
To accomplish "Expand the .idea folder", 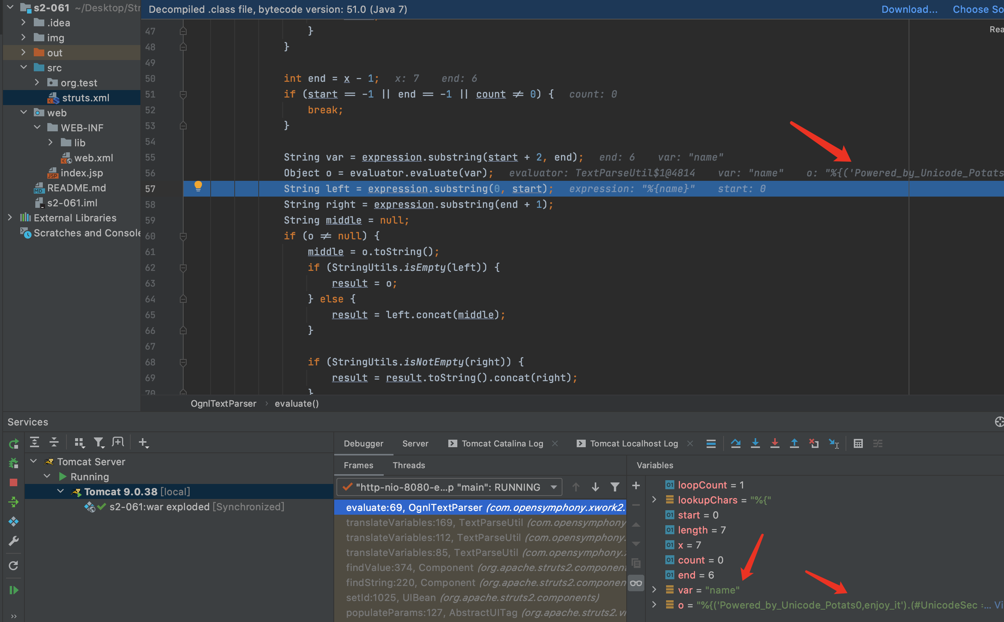I will [x=23, y=22].
